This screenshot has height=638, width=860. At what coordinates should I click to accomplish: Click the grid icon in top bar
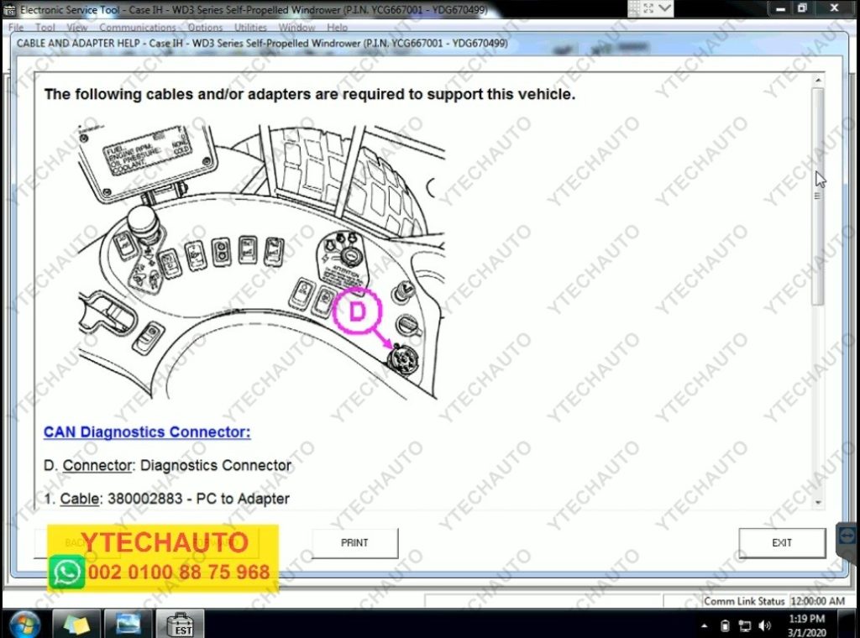pos(635,8)
